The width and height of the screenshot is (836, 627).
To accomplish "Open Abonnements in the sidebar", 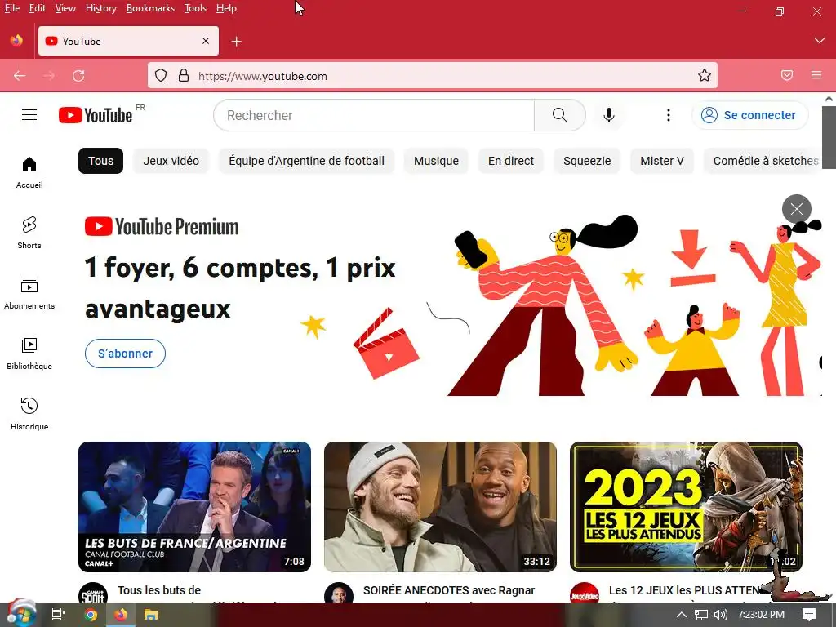I will tap(29, 293).
